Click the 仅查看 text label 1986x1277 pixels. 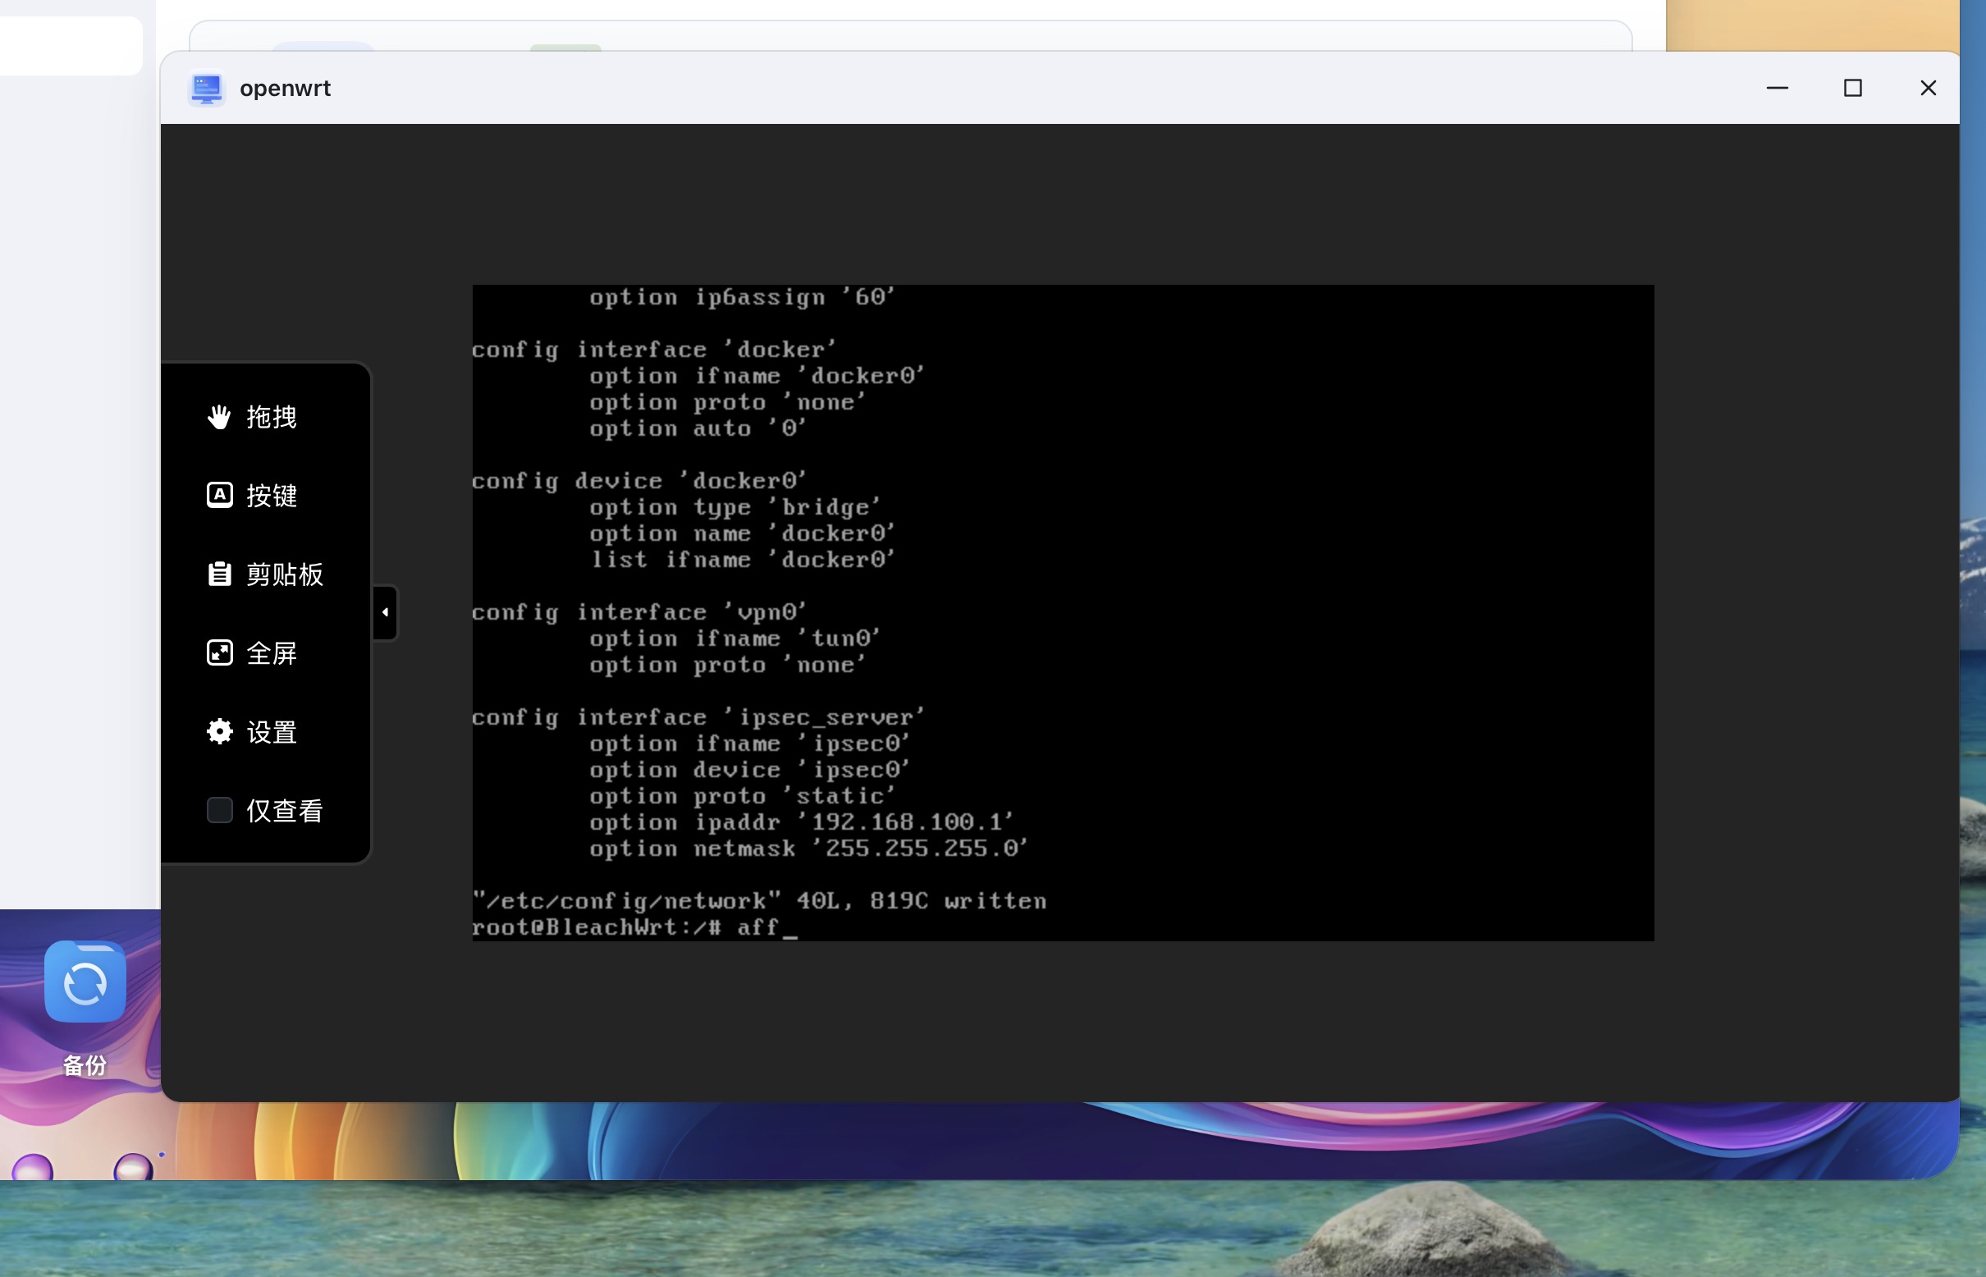(x=285, y=811)
